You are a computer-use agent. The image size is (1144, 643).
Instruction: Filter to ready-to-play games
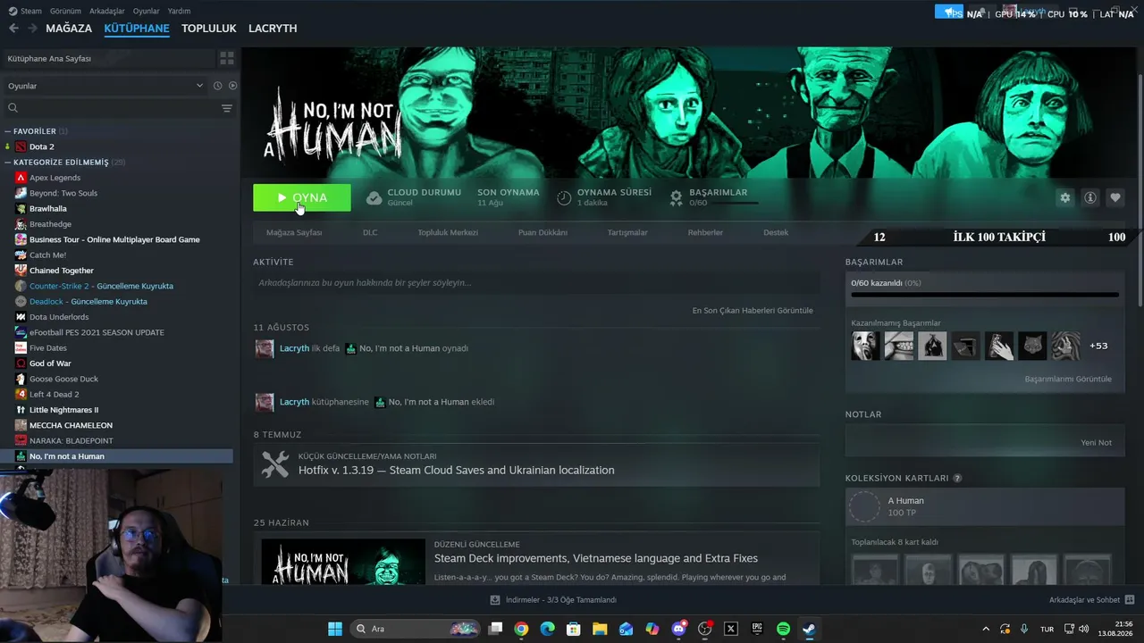click(x=232, y=86)
